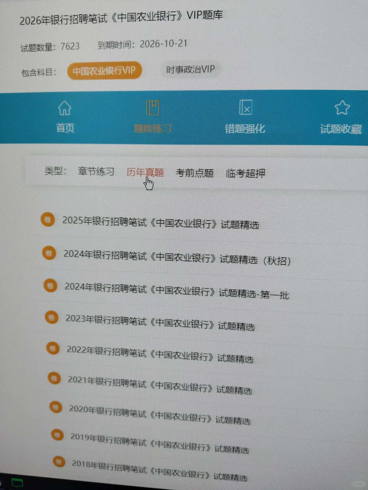Select the 时事政治VIP subject button
Screen dimensions: 368x490
coord(190,69)
